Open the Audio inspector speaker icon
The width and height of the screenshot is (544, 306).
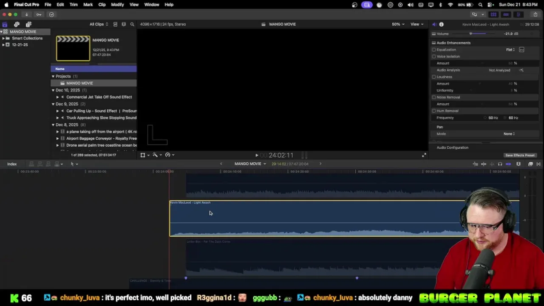click(434, 24)
